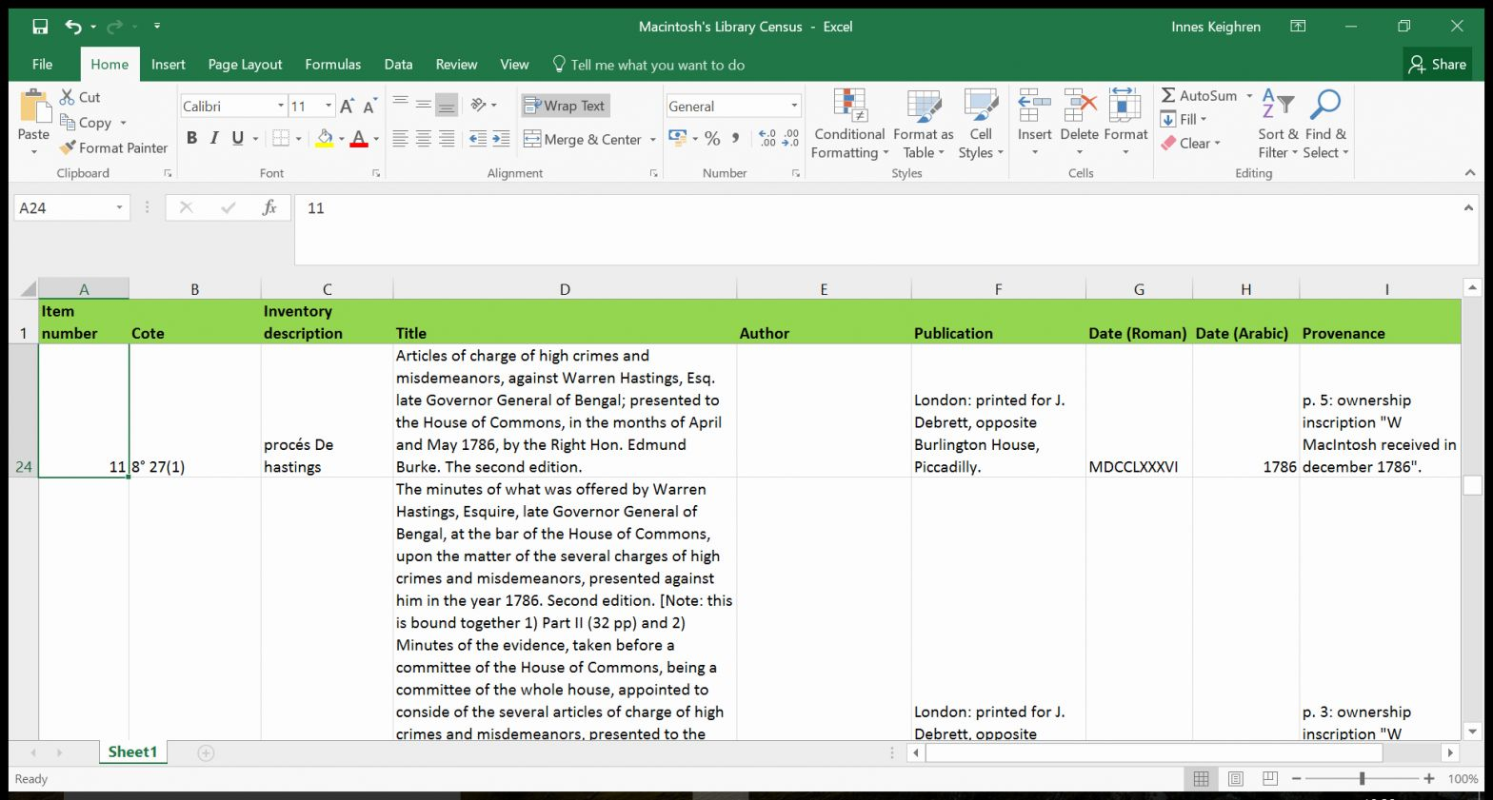Expand the Name Box dropdown arrow

(119, 207)
